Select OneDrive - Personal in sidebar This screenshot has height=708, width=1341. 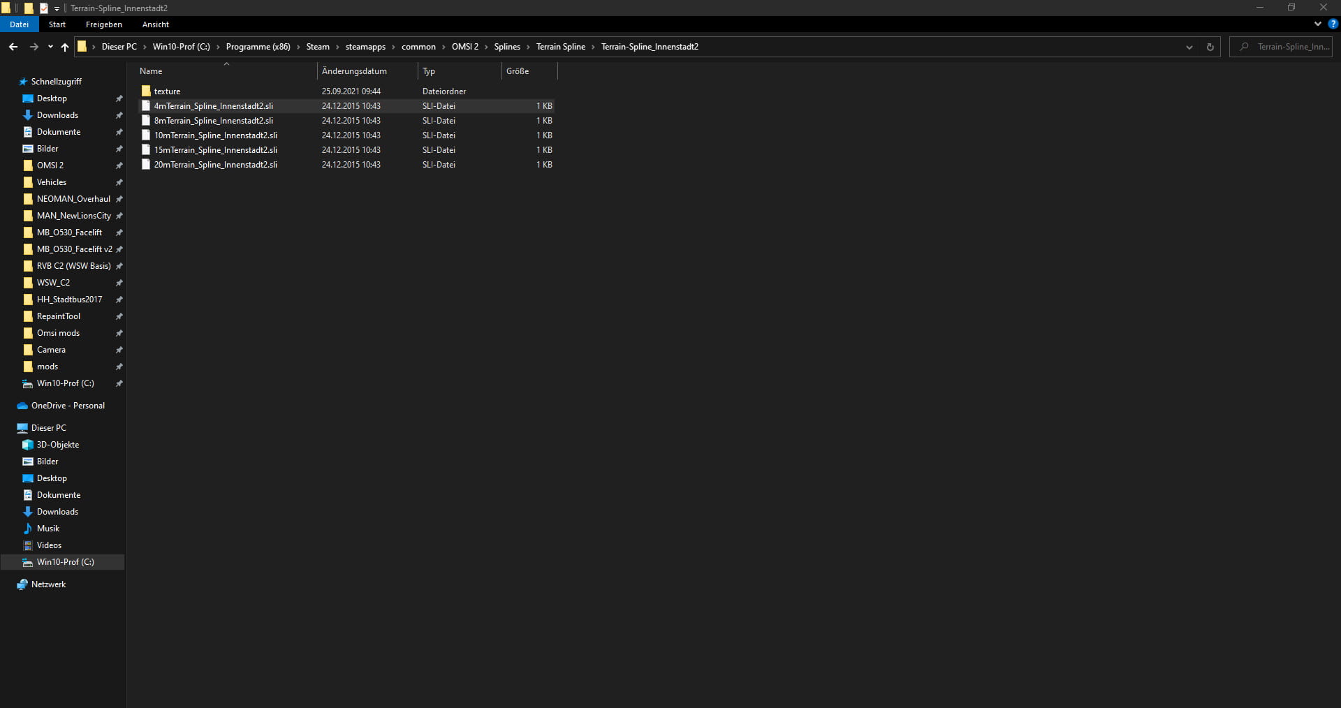point(68,406)
